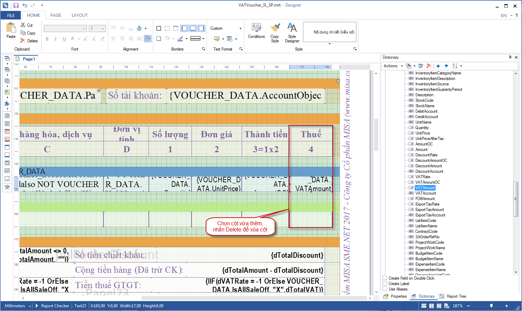Toggle the left border button
The height and width of the screenshot is (311, 522).
pyautogui.click(x=184, y=28)
